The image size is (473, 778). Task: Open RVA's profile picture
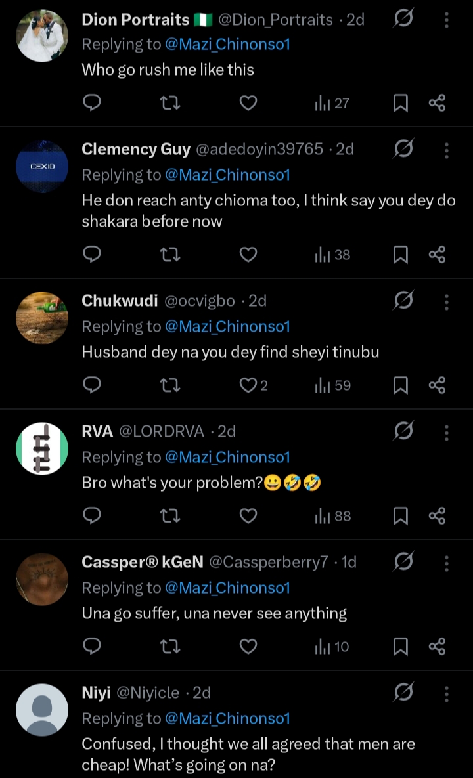[x=42, y=448]
